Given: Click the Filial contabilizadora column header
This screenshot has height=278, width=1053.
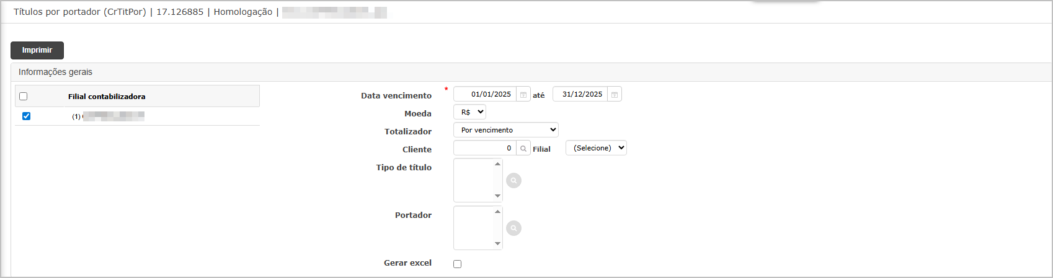Looking at the screenshot, I should 107,97.
